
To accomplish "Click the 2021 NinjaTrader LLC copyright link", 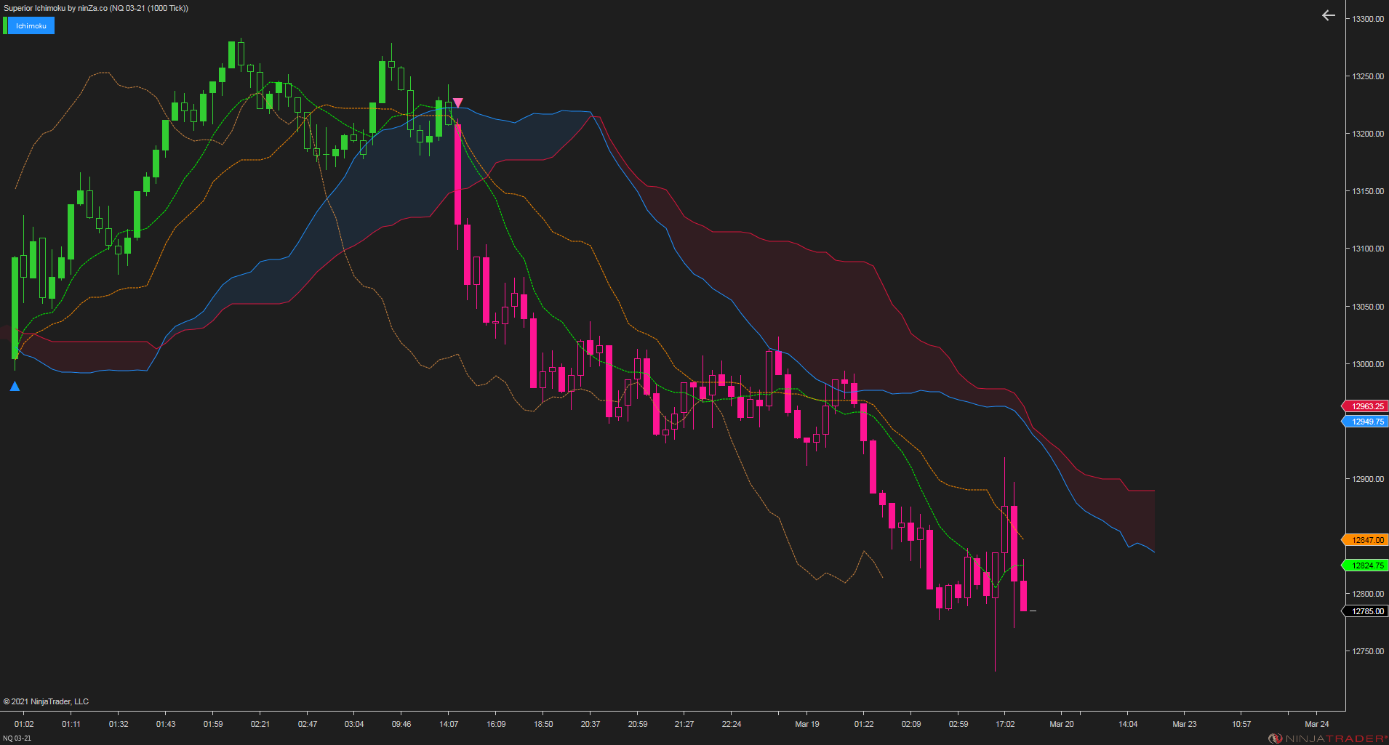I will pyautogui.click(x=48, y=701).
